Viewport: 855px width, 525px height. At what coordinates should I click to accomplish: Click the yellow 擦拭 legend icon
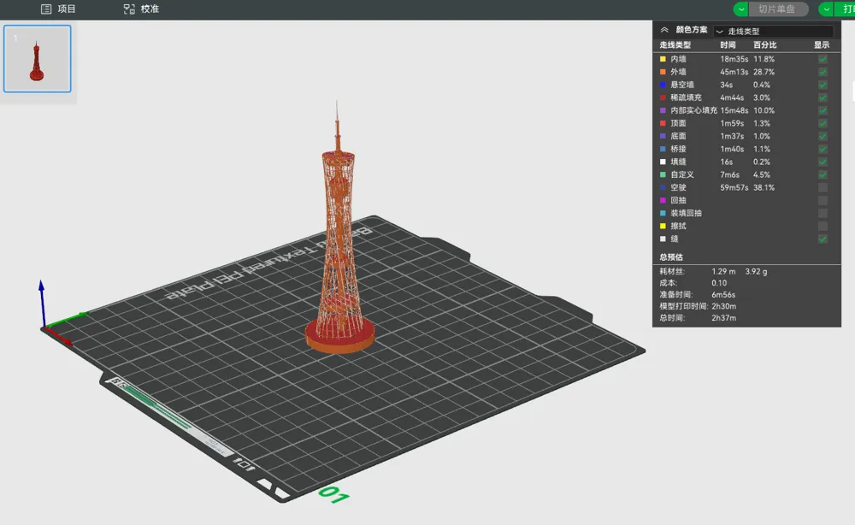[x=663, y=225]
